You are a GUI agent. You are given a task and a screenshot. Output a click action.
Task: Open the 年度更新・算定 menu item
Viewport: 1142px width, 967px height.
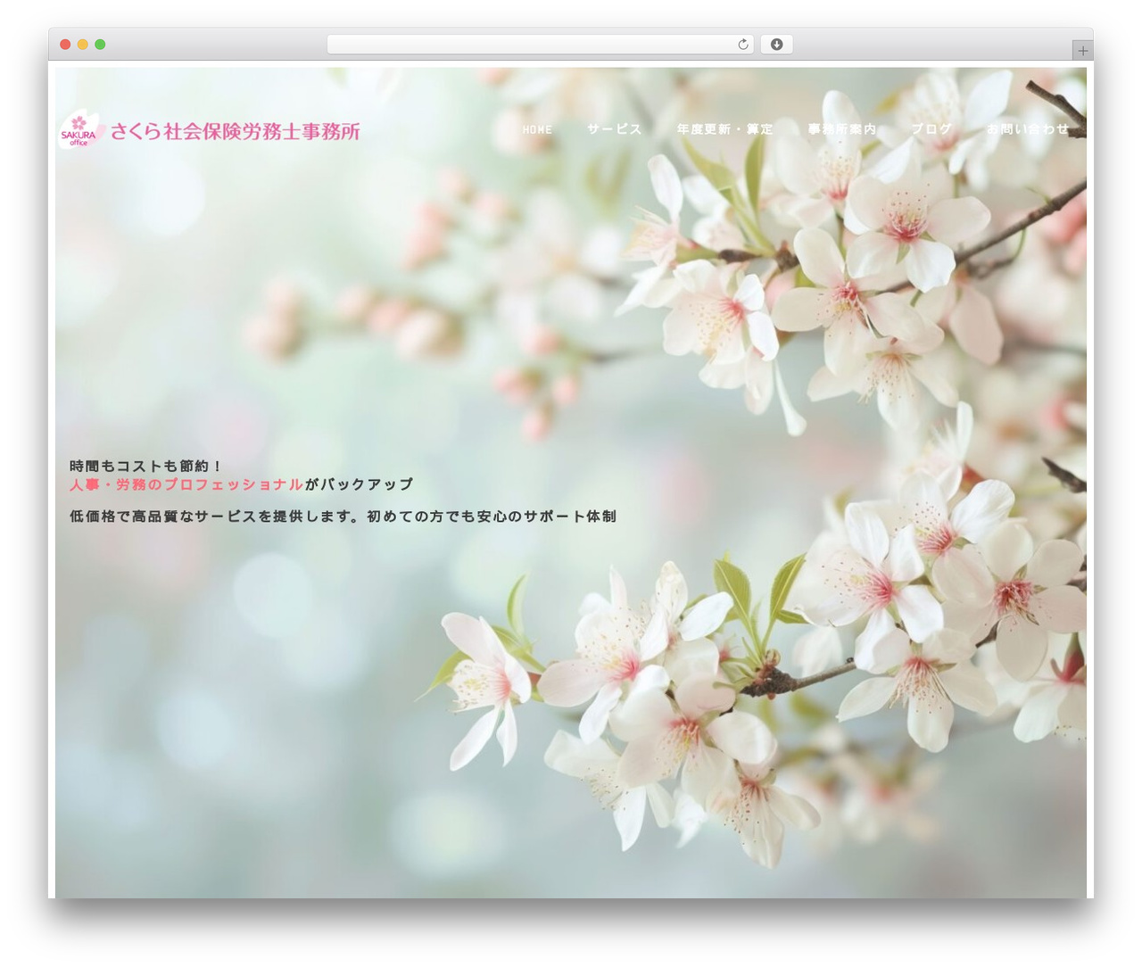coord(724,129)
